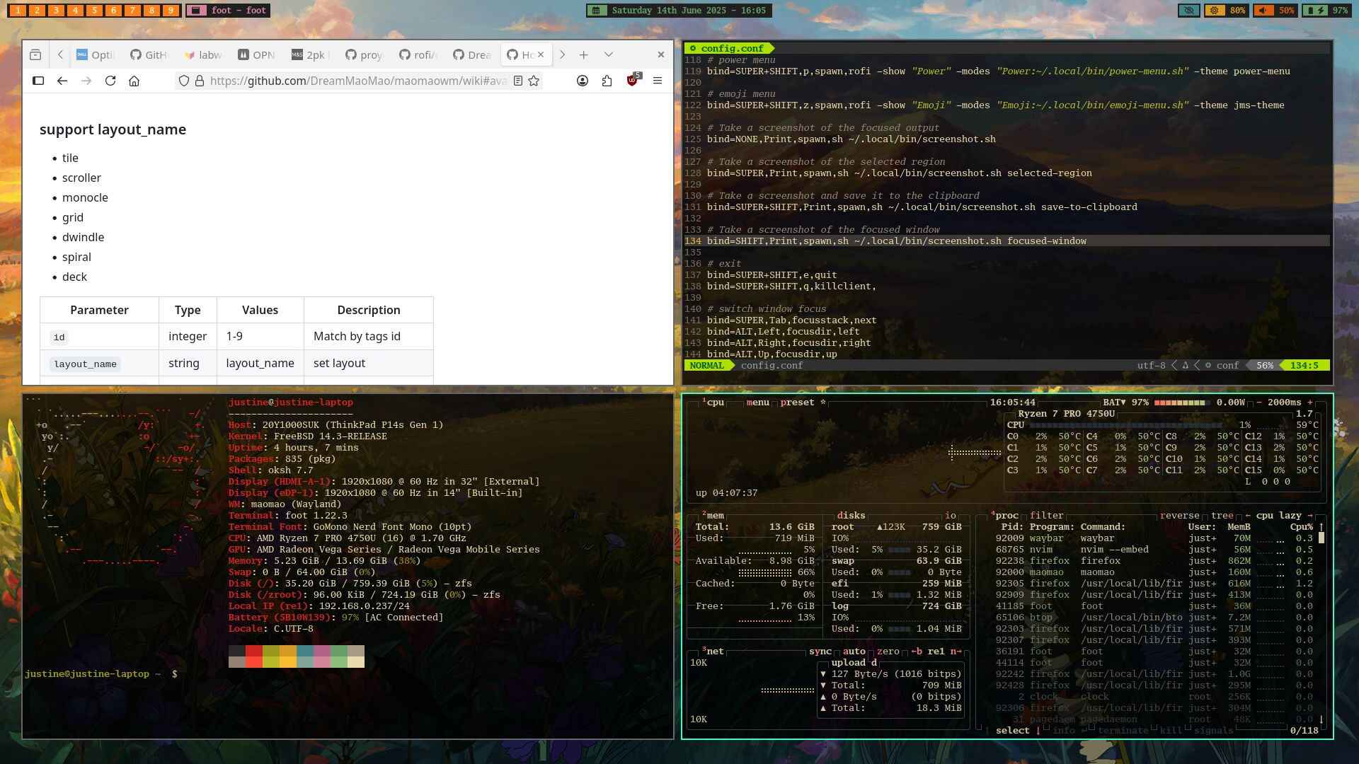Click btop proc filter button
The image size is (1359, 764).
(1046, 516)
